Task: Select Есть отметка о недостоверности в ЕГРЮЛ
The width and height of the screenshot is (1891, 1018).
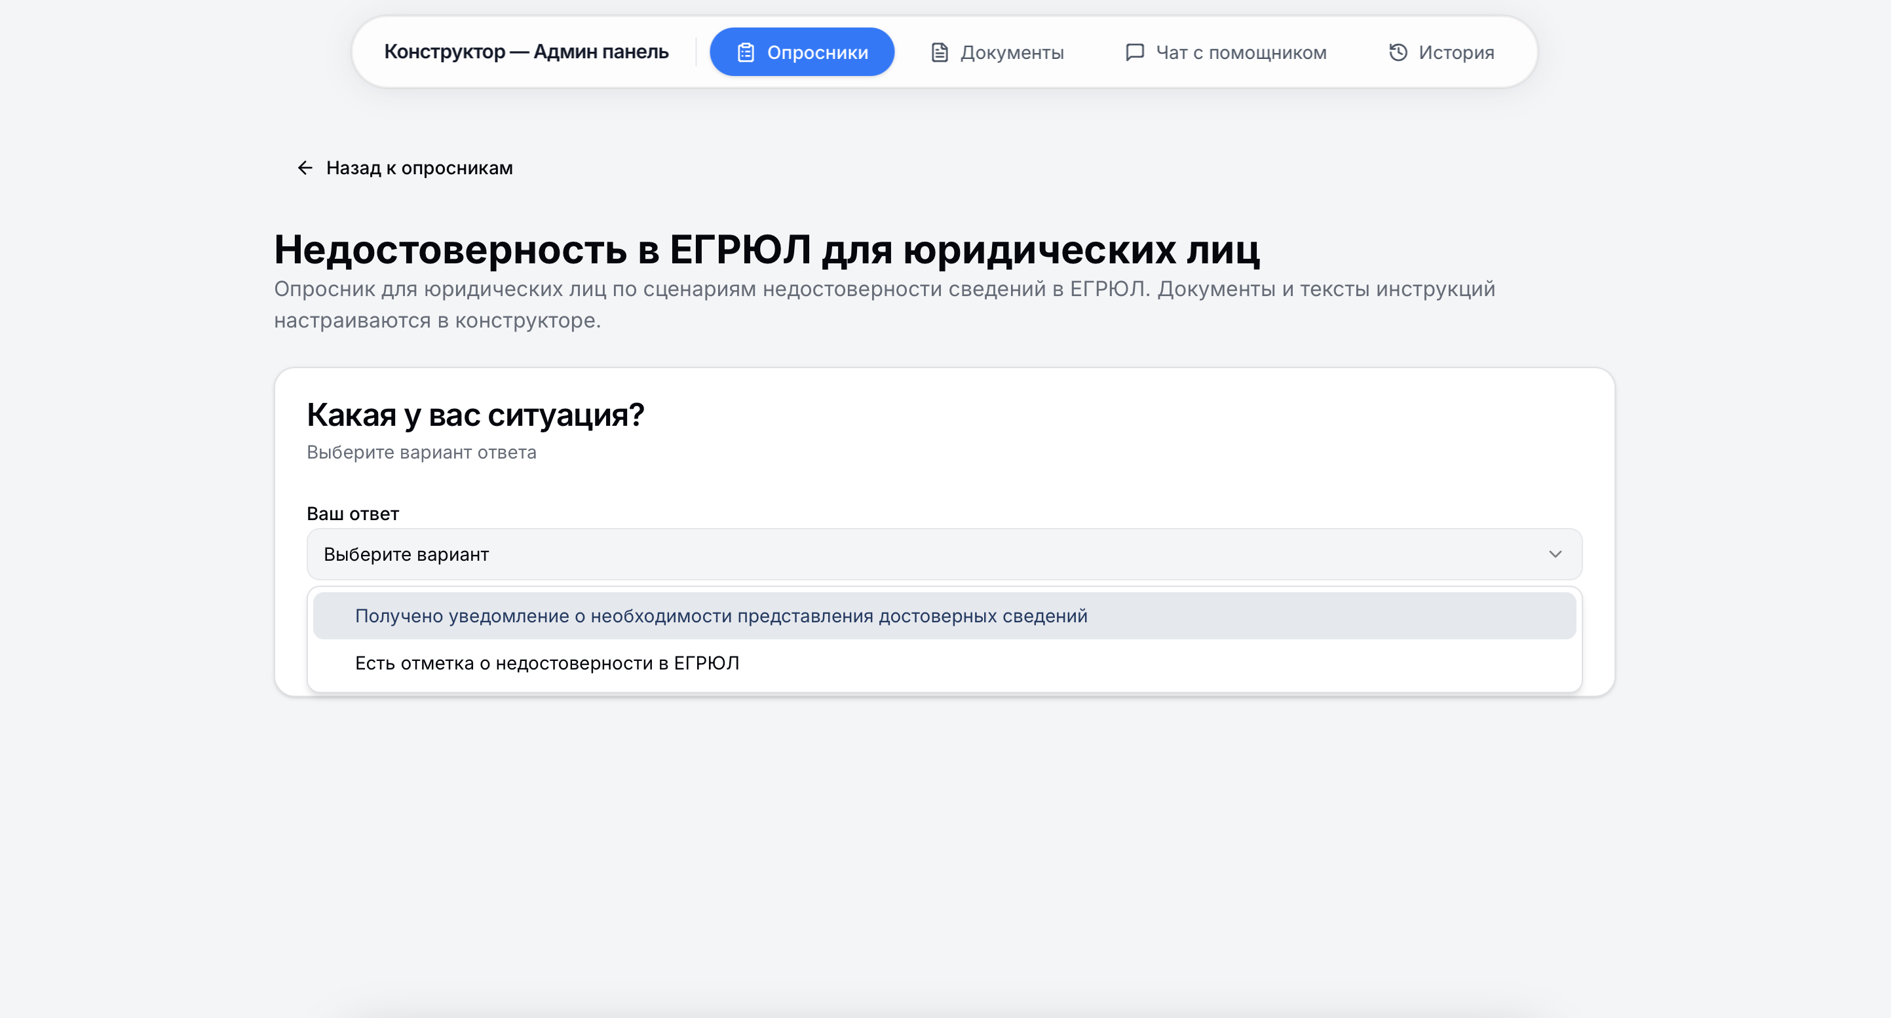Action: [x=944, y=663]
